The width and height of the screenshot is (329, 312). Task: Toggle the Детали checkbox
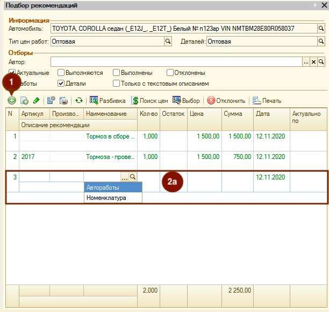pyautogui.click(x=61, y=84)
